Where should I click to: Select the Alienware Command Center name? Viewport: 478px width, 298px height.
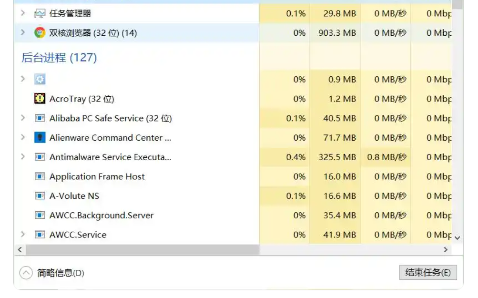point(111,138)
